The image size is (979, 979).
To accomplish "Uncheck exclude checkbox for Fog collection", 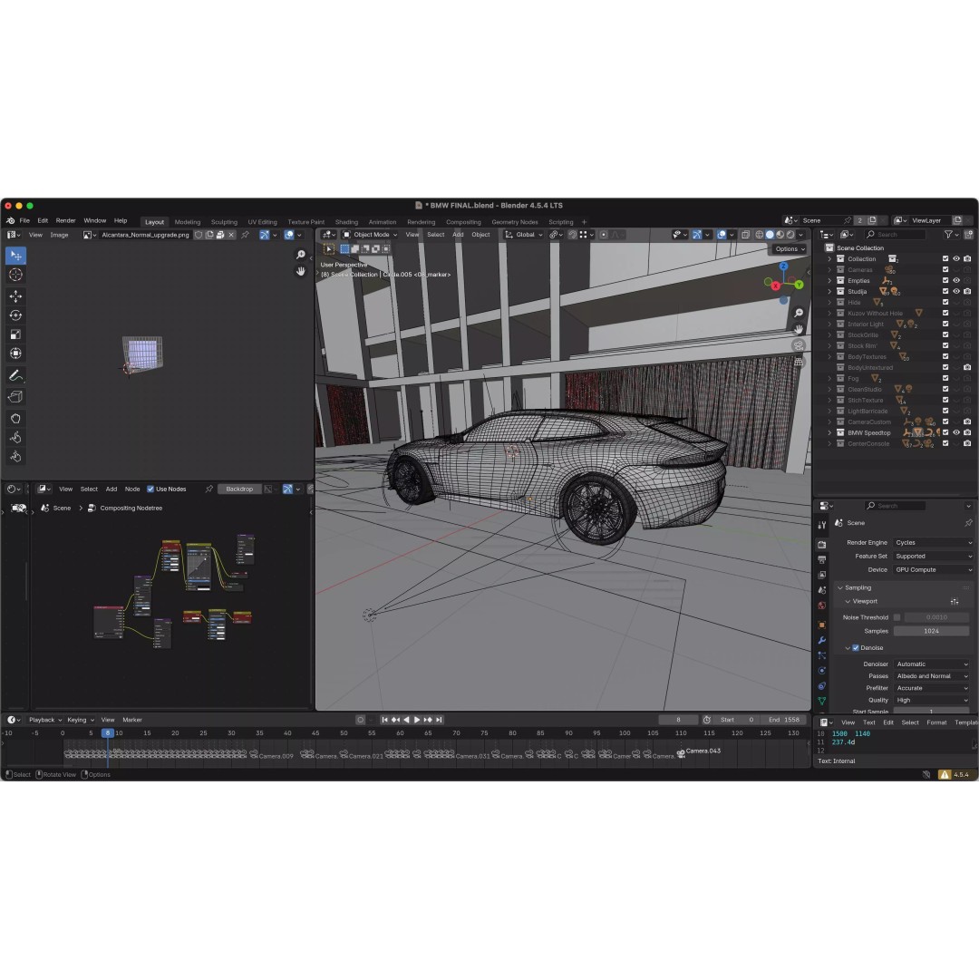I will pyautogui.click(x=945, y=378).
